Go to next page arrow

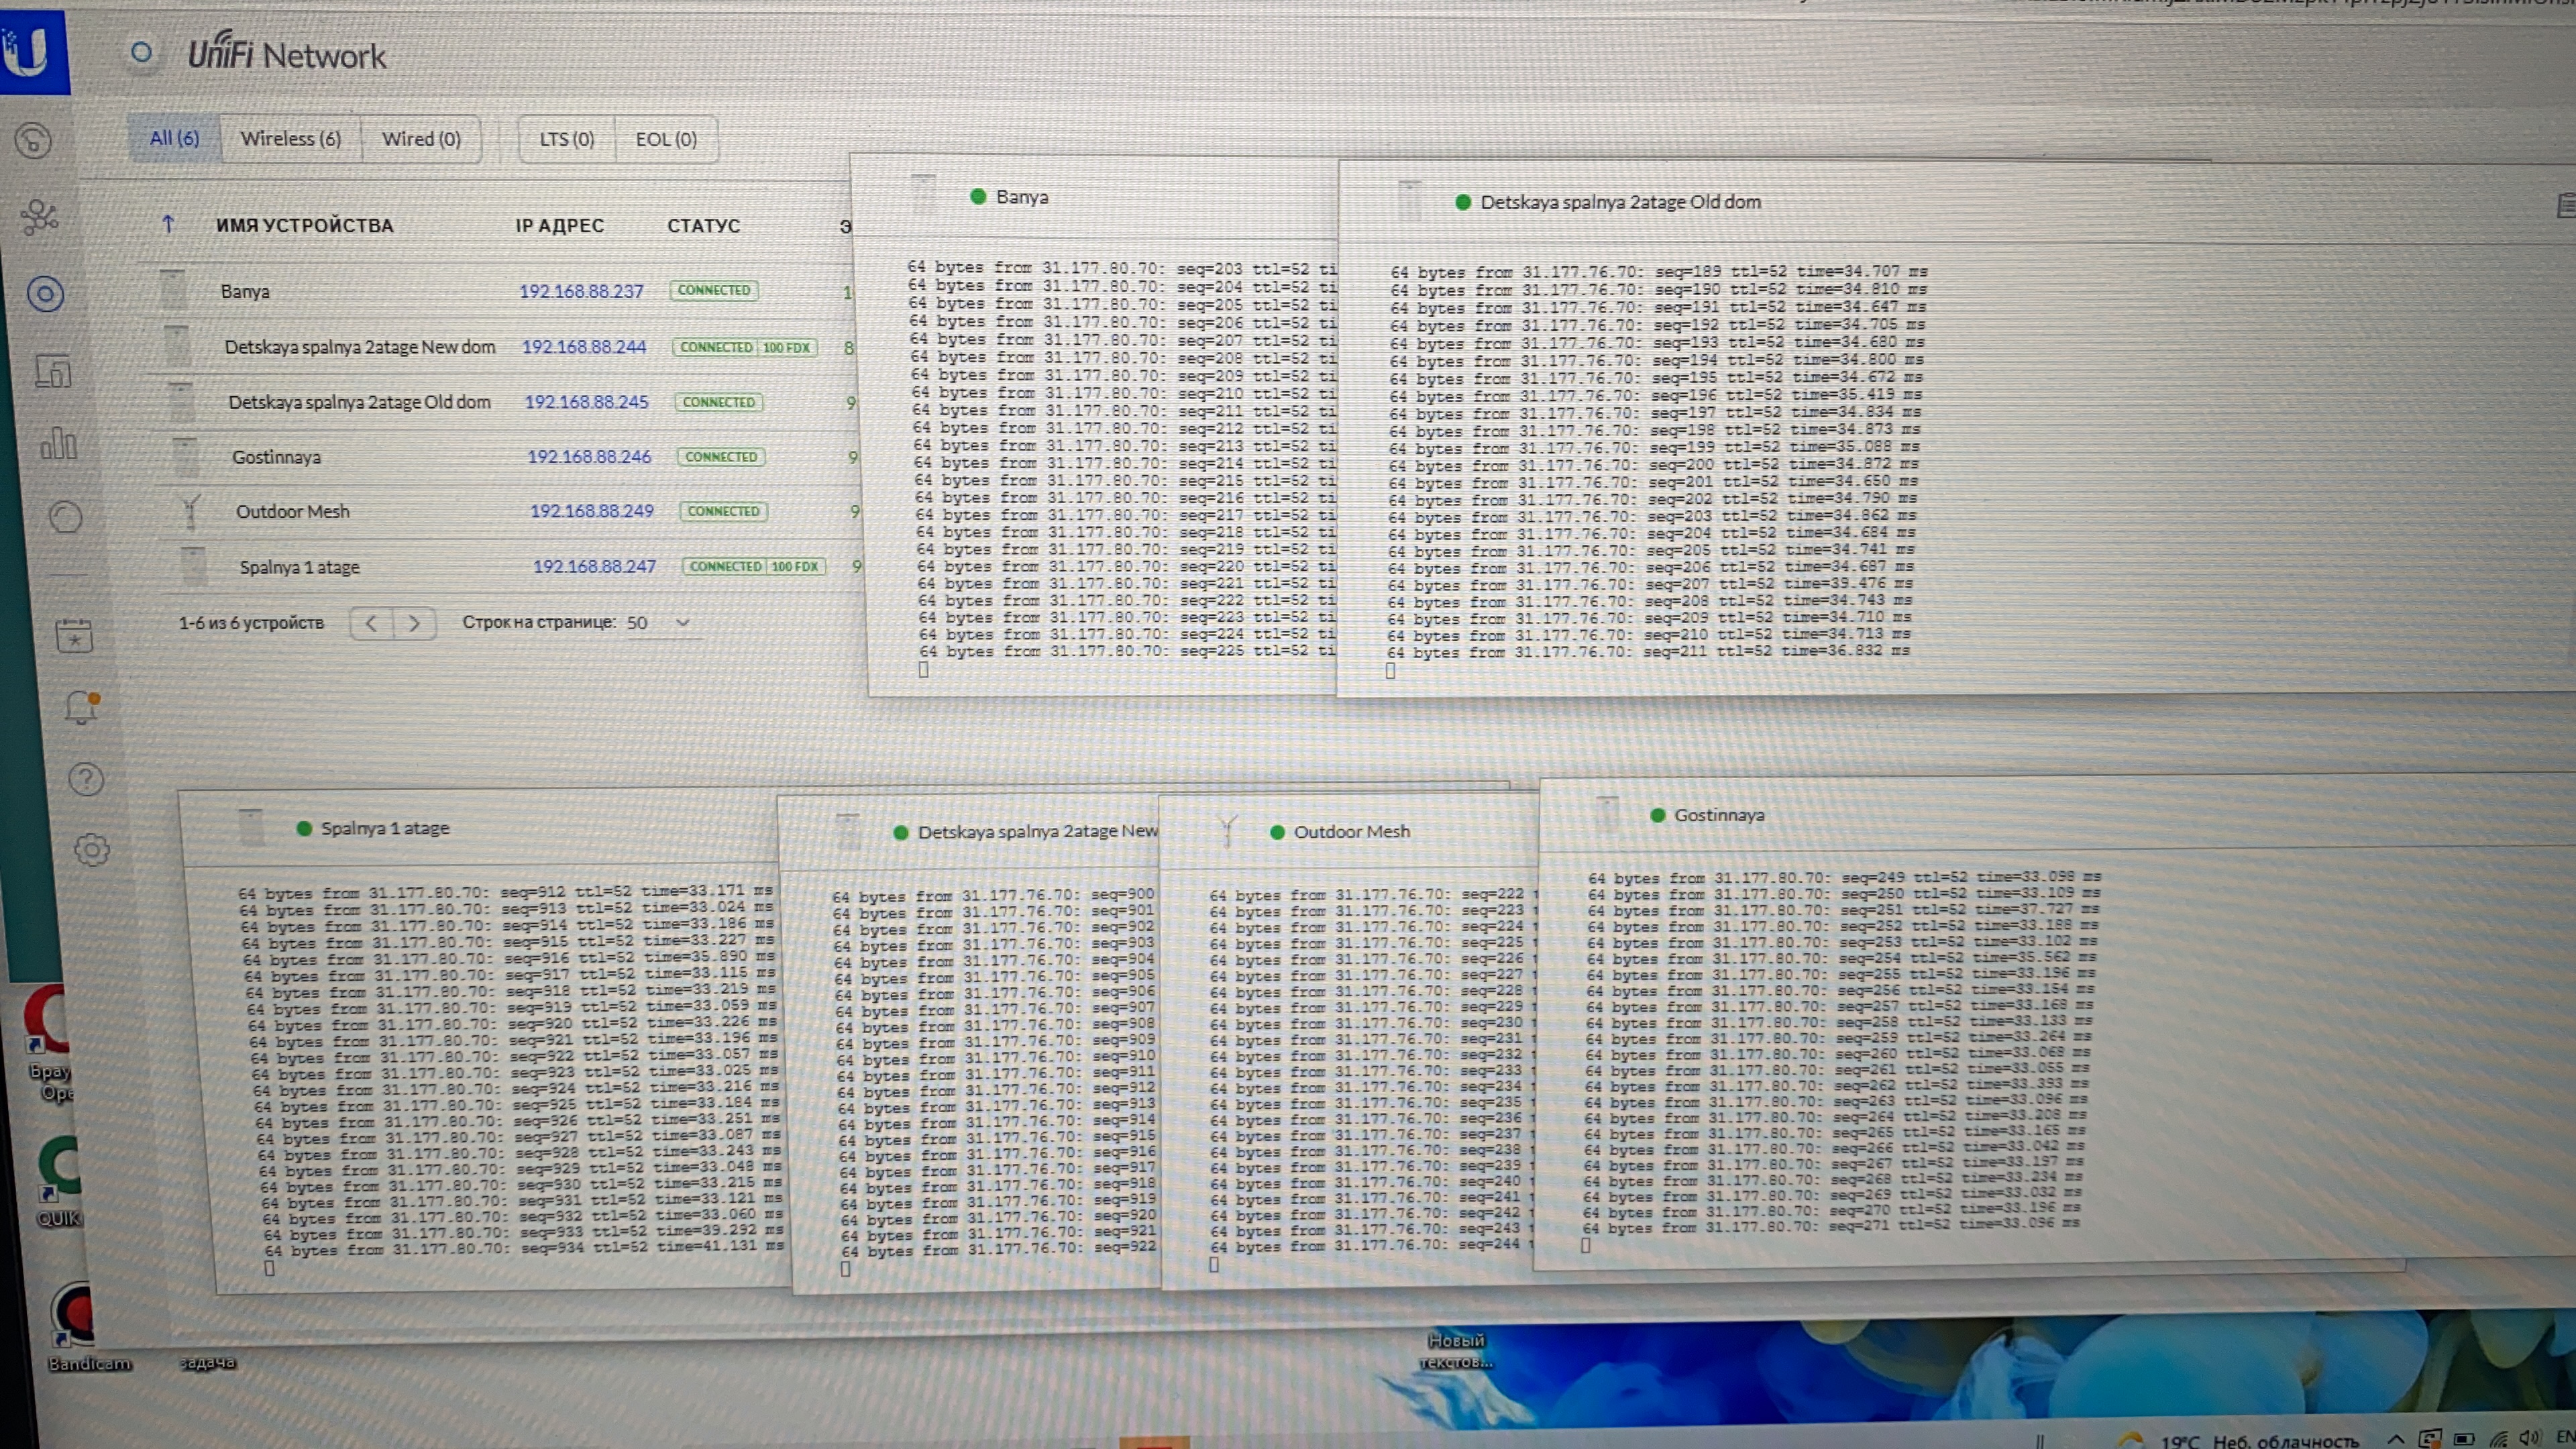pyautogui.click(x=414, y=623)
